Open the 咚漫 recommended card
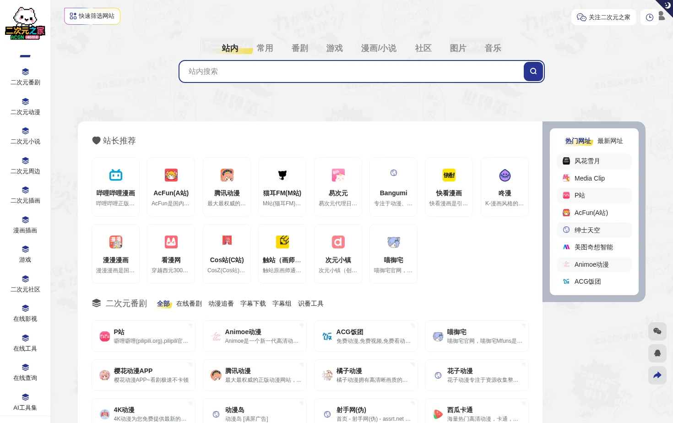673x423 pixels. tap(505, 187)
